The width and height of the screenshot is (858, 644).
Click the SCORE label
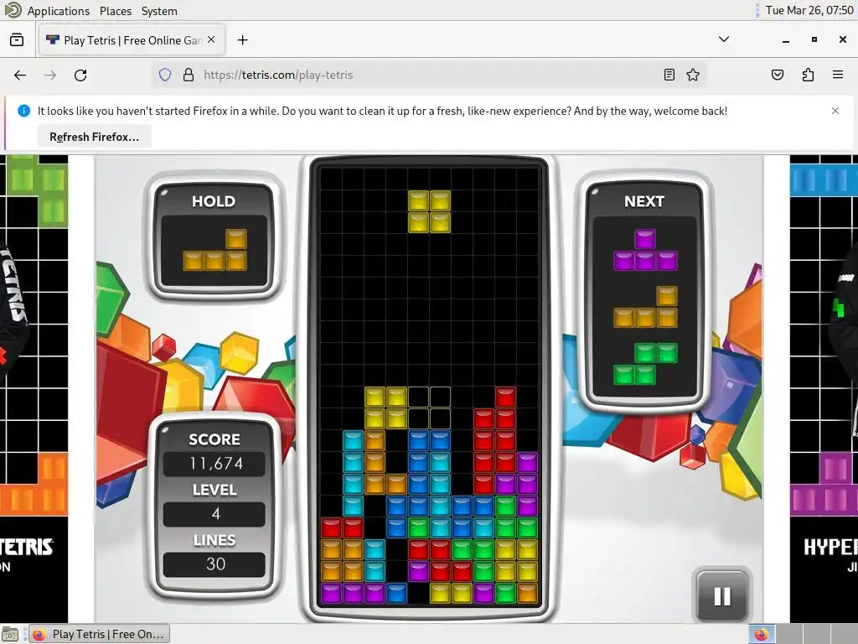[x=214, y=439]
